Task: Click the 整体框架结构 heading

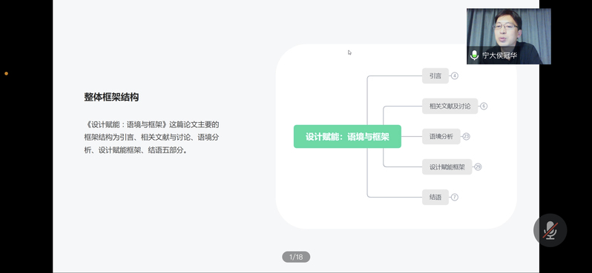Action: [x=111, y=97]
